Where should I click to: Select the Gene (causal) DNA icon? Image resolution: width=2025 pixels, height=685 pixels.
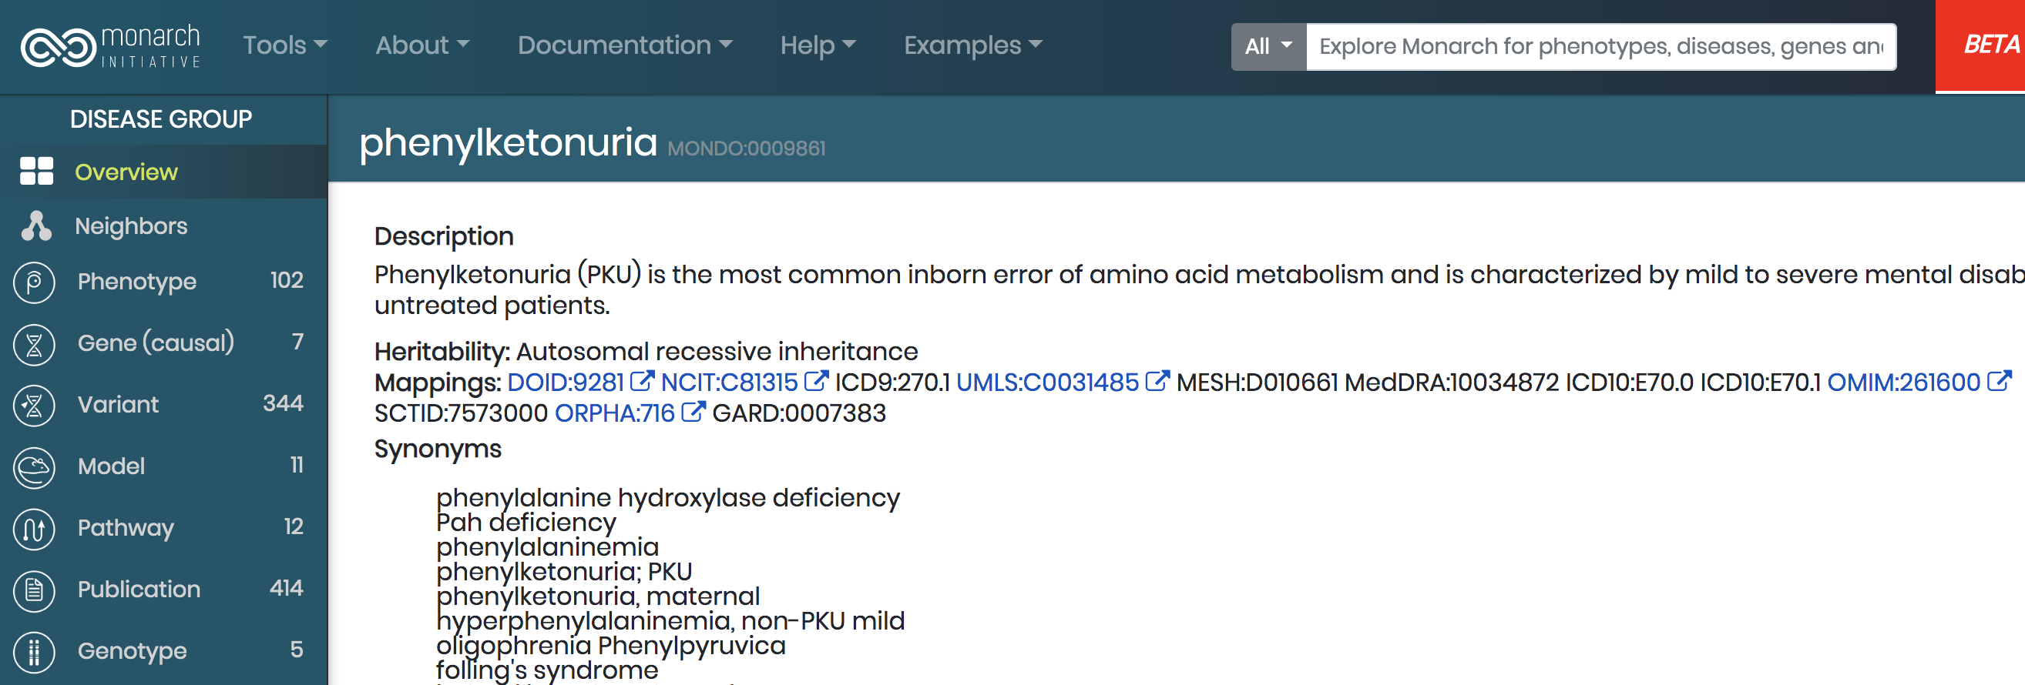[33, 343]
